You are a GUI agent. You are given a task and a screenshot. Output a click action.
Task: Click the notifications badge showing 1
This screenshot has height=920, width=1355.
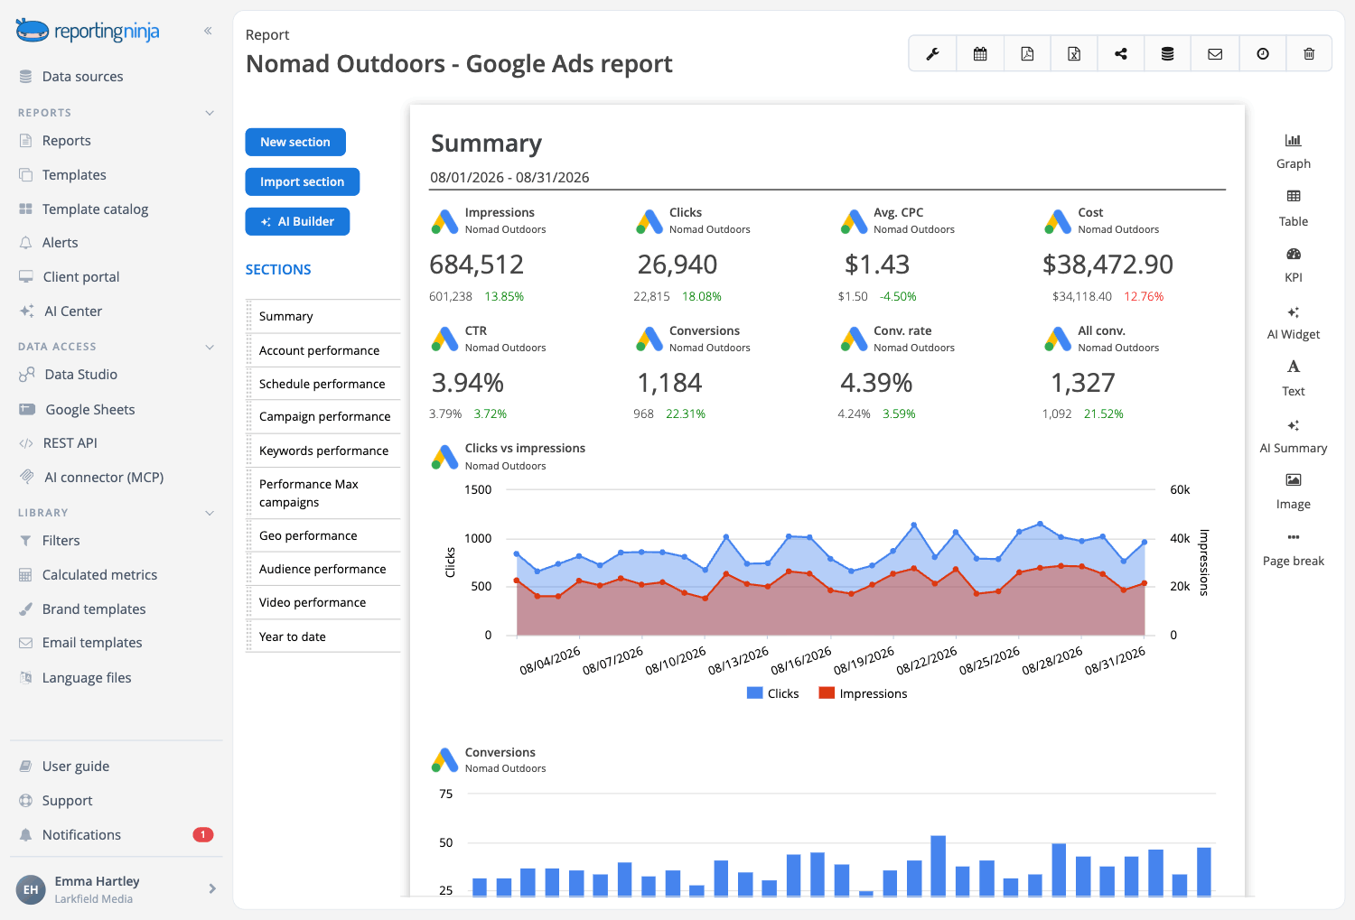point(203,834)
